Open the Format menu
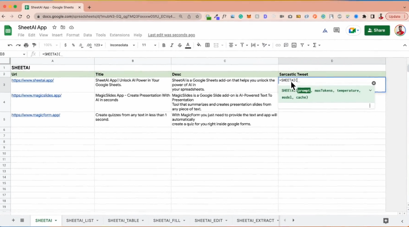This screenshot has height=227, width=409. [x=73, y=35]
